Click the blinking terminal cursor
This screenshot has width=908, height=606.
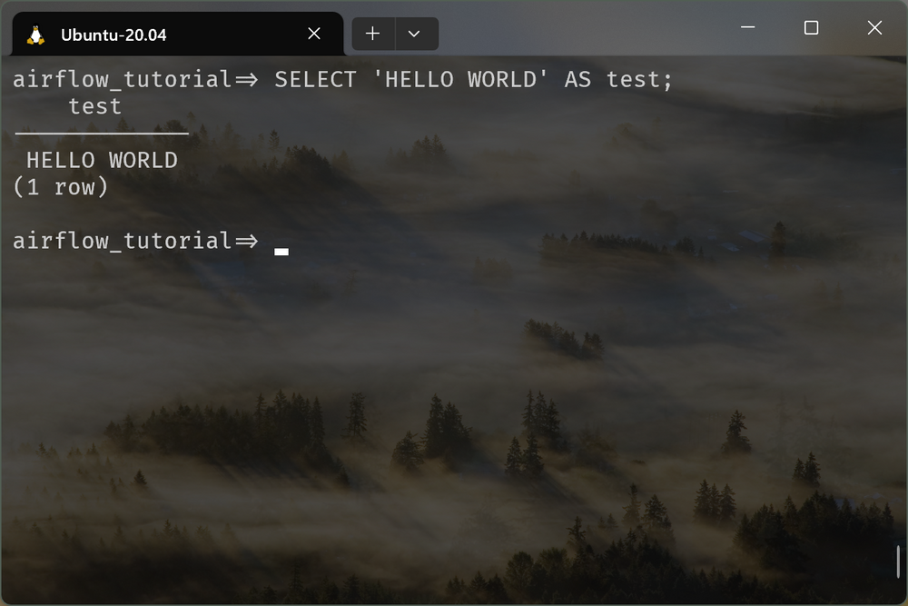(x=281, y=250)
